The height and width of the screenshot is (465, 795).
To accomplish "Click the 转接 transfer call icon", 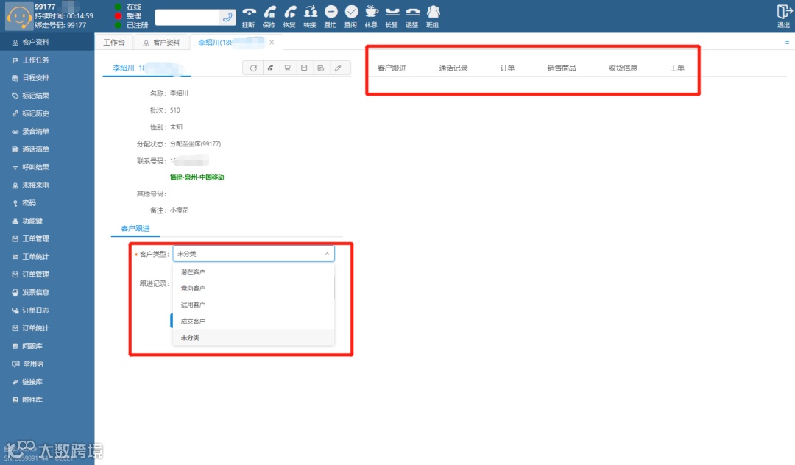I will [x=311, y=12].
